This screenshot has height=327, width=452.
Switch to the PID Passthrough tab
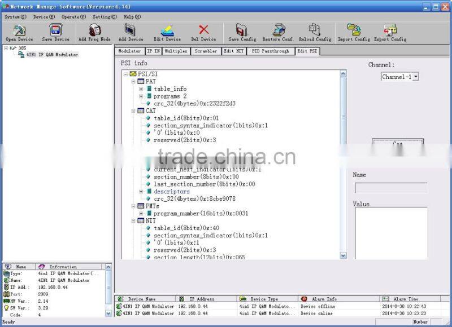[x=270, y=51]
